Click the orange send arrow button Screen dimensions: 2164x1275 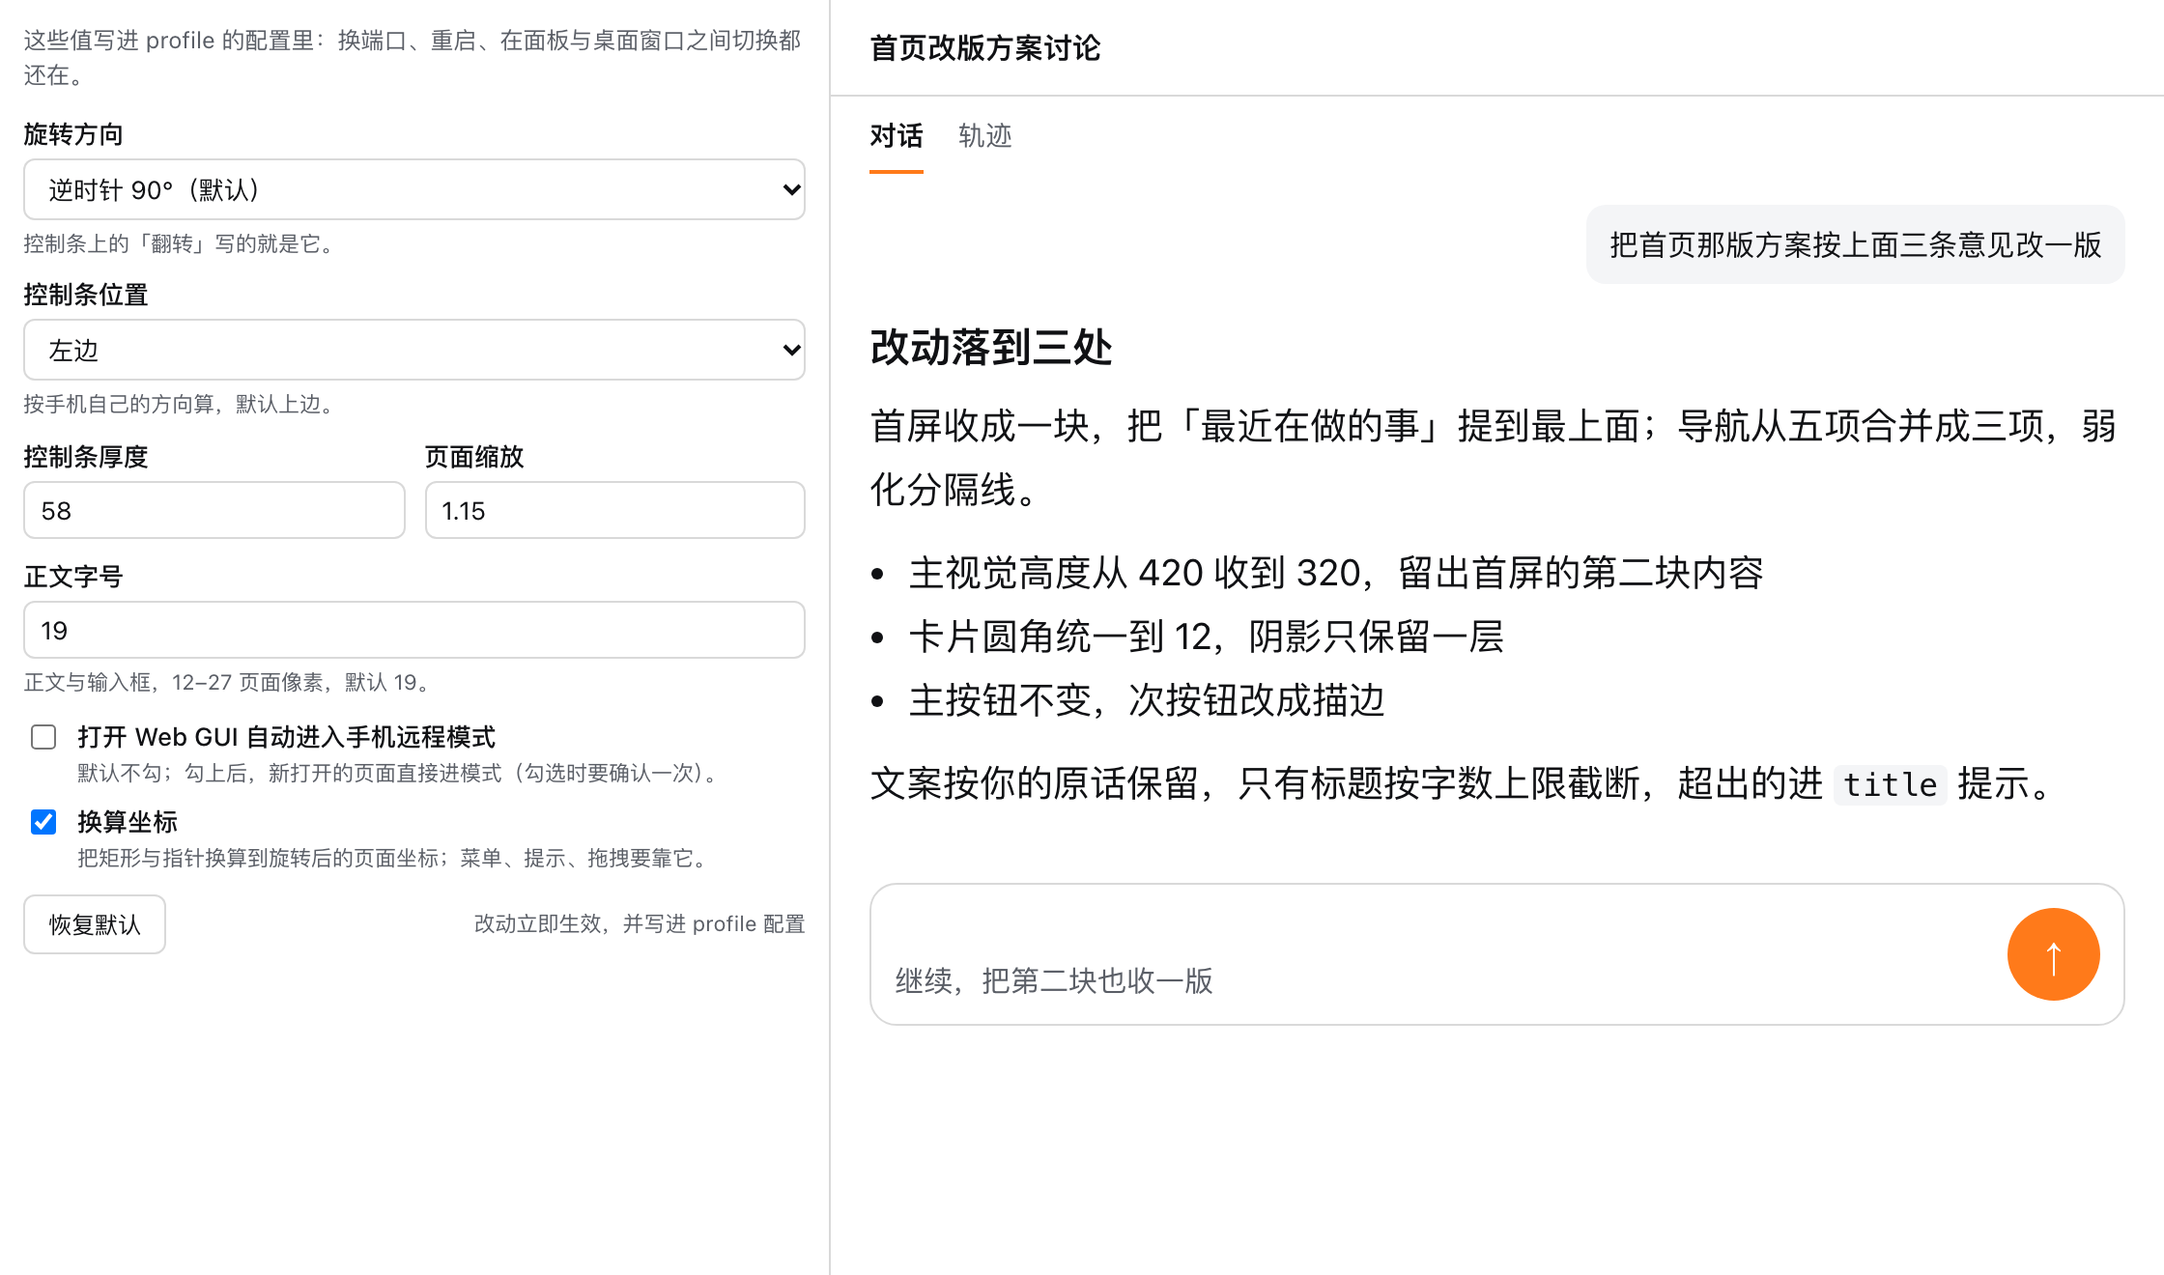coord(2053,954)
